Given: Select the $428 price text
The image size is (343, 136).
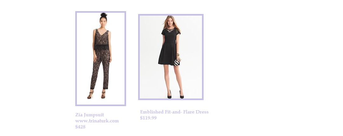Looking at the screenshot, I should click(x=80, y=127).
